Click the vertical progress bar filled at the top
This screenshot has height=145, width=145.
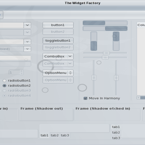116,41
